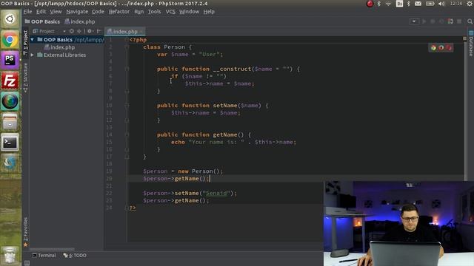The width and height of the screenshot is (474, 266).
Task: Click the volume indicator in top bar
Action: point(441,4)
